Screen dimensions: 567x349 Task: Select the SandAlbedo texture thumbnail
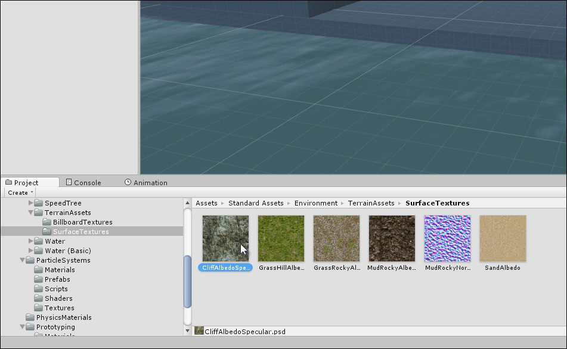click(501, 238)
